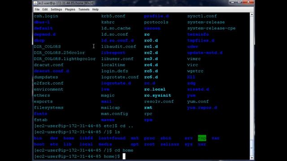Click the text rc.sysinit
The image size is (287, 161).
(157, 95)
